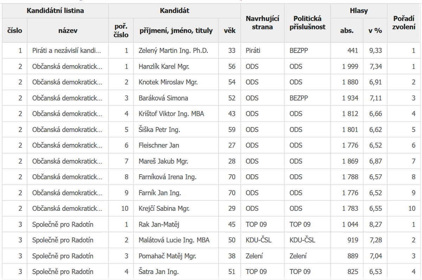Select the row for Krištof Viktor Ing. MBA

click(x=171, y=114)
